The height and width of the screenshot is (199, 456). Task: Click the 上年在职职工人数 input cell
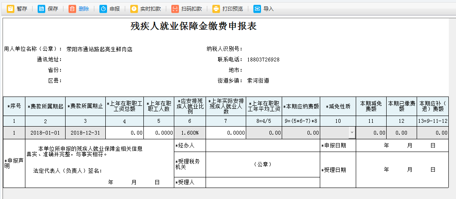pos(159,133)
